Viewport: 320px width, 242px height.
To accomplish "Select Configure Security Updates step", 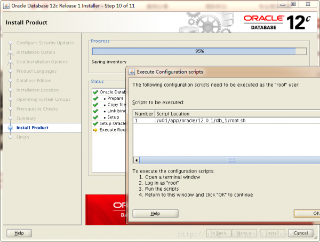I will pyautogui.click(x=45, y=43).
